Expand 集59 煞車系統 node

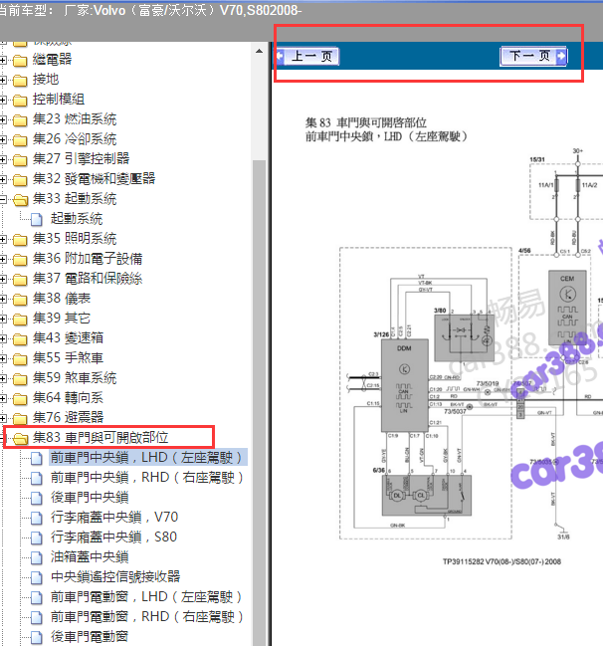2,378
